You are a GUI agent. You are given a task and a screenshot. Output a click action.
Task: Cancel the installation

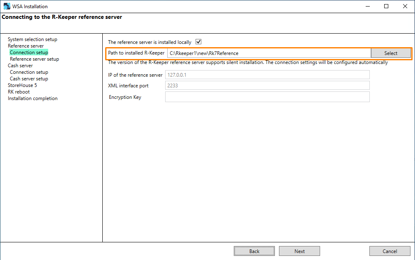click(390, 251)
